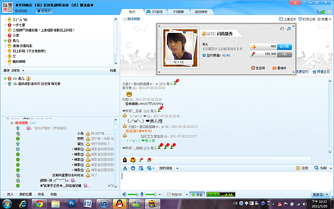Click 找人 in the bottom bar
The width and height of the screenshot is (334, 209).
(x=10, y=195)
